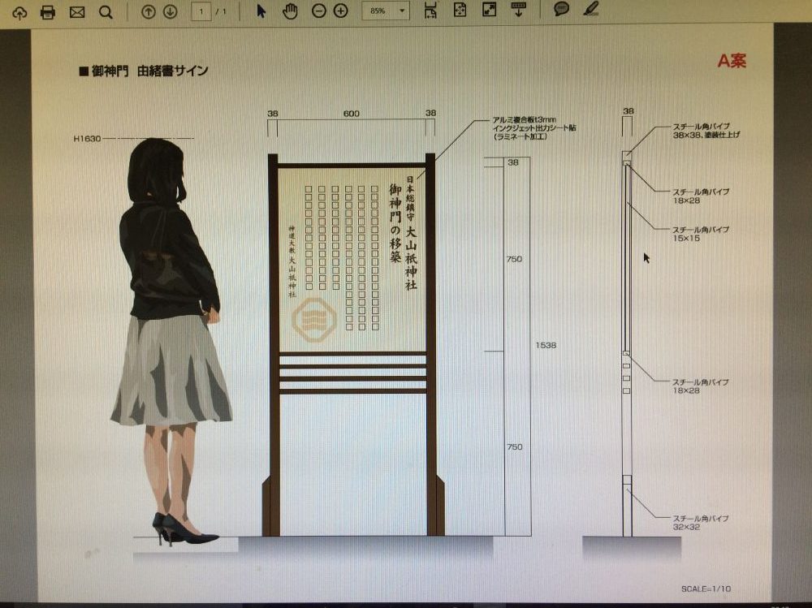Screen dimensions: 812x608
Task: Click the fit full page icon
Action: (460, 11)
